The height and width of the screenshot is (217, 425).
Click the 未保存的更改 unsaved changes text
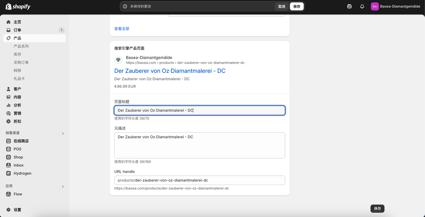141,6
